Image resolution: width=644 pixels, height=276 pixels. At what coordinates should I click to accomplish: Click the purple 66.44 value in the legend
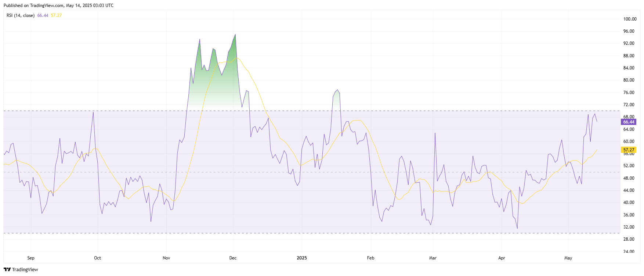[43, 15]
